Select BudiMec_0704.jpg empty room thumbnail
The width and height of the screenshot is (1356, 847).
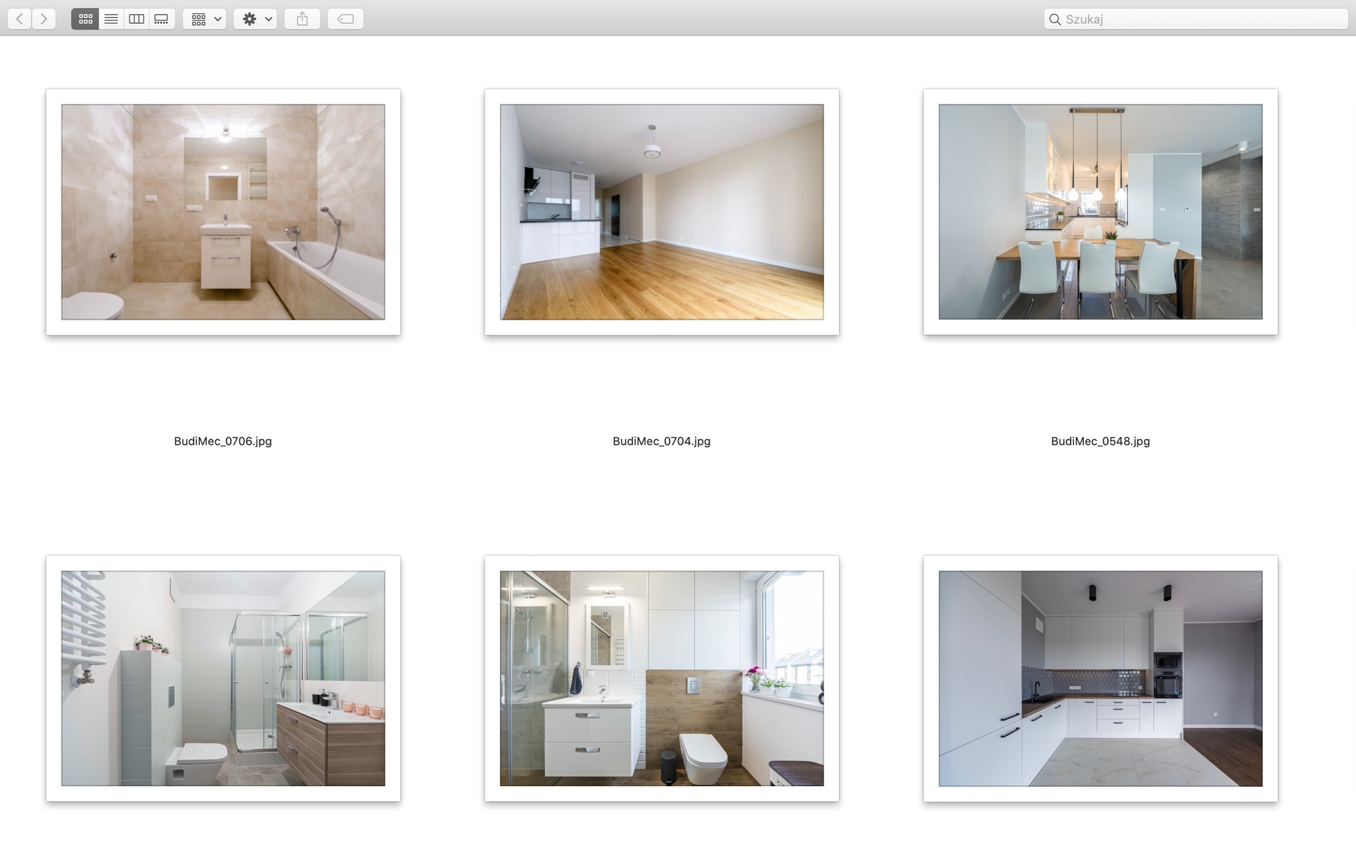click(661, 212)
